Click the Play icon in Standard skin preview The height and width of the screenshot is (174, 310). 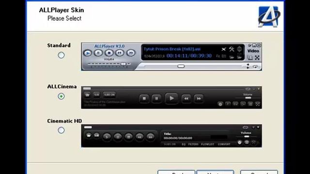point(88,53)
